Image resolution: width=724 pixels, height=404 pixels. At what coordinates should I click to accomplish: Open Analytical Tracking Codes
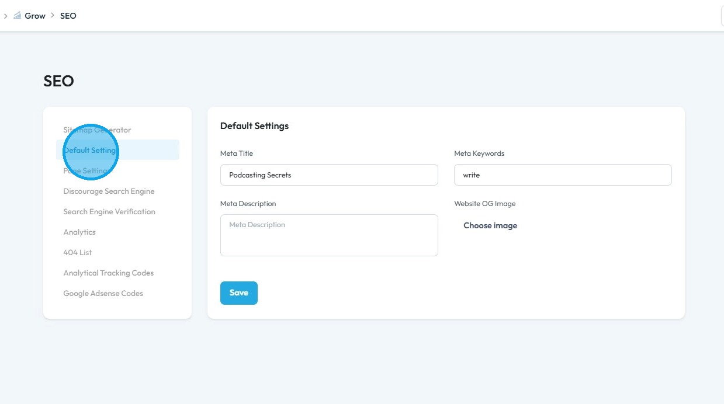108,273
